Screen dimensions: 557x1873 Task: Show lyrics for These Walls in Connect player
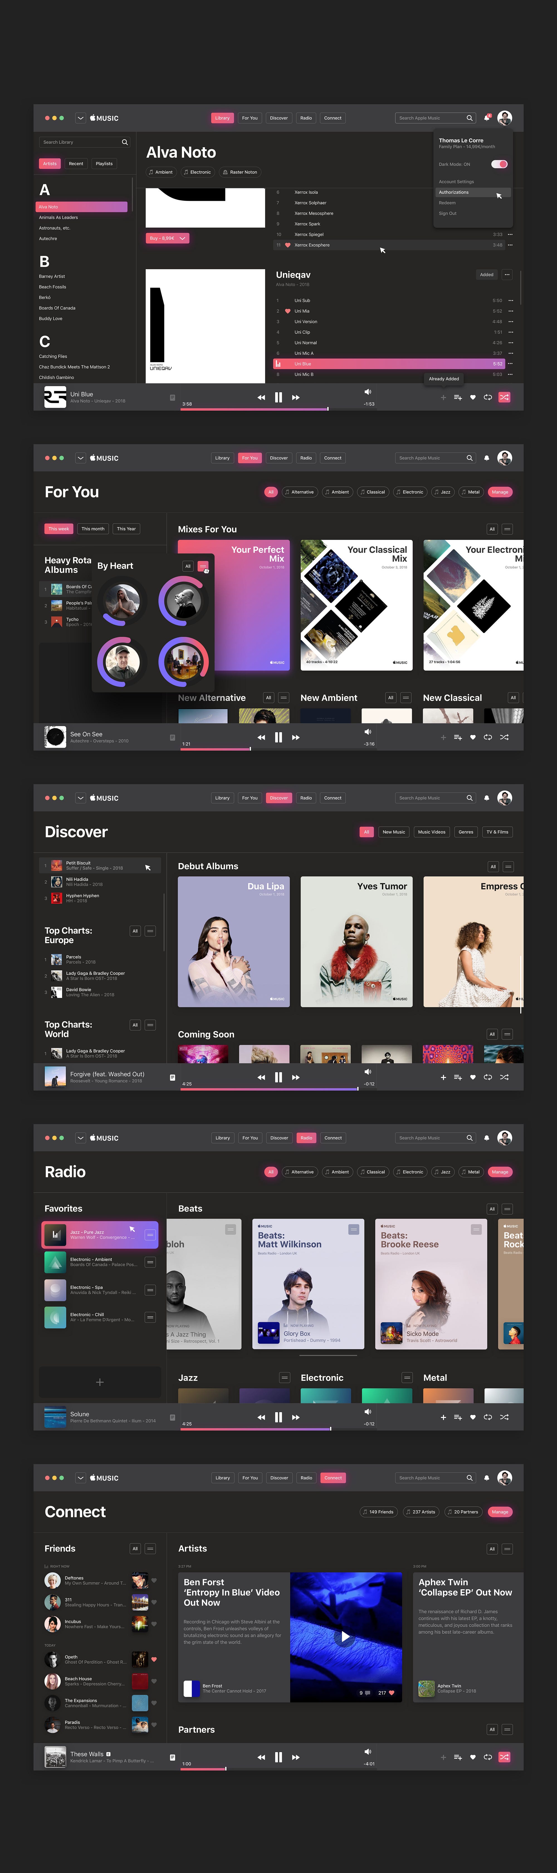click(172, 1757)
